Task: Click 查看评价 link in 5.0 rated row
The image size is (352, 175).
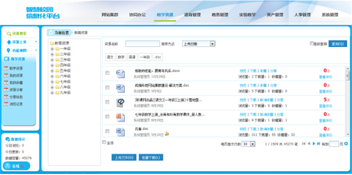Action: tap(326, 106)
